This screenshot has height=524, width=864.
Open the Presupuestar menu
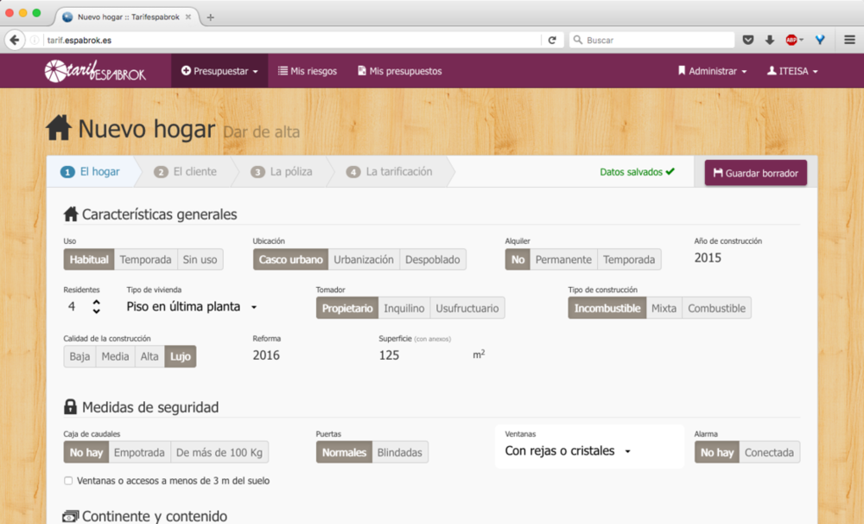(x=219, y=70)
